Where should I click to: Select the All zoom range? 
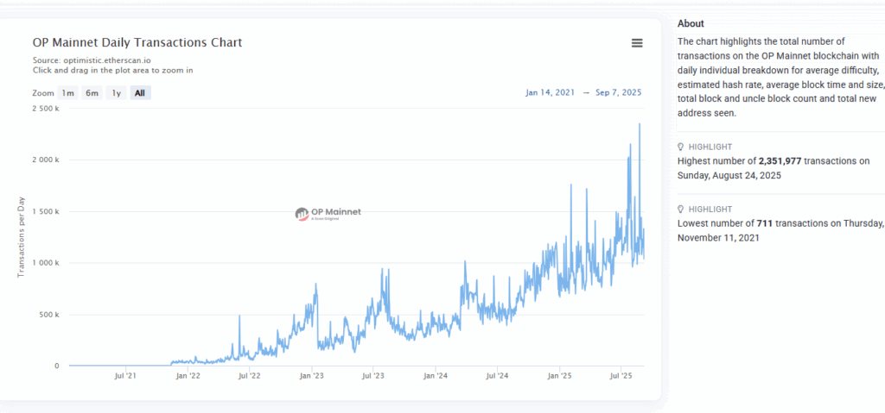140,93
